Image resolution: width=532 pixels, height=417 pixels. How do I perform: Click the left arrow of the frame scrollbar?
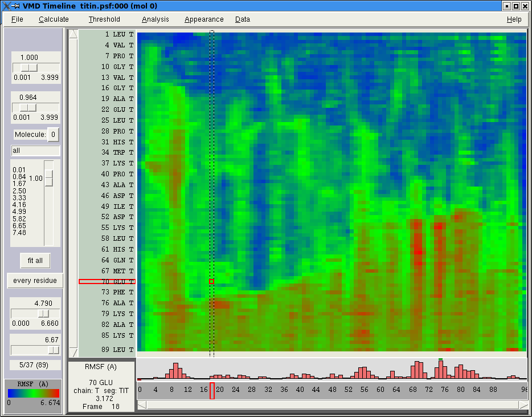point(142,404)
